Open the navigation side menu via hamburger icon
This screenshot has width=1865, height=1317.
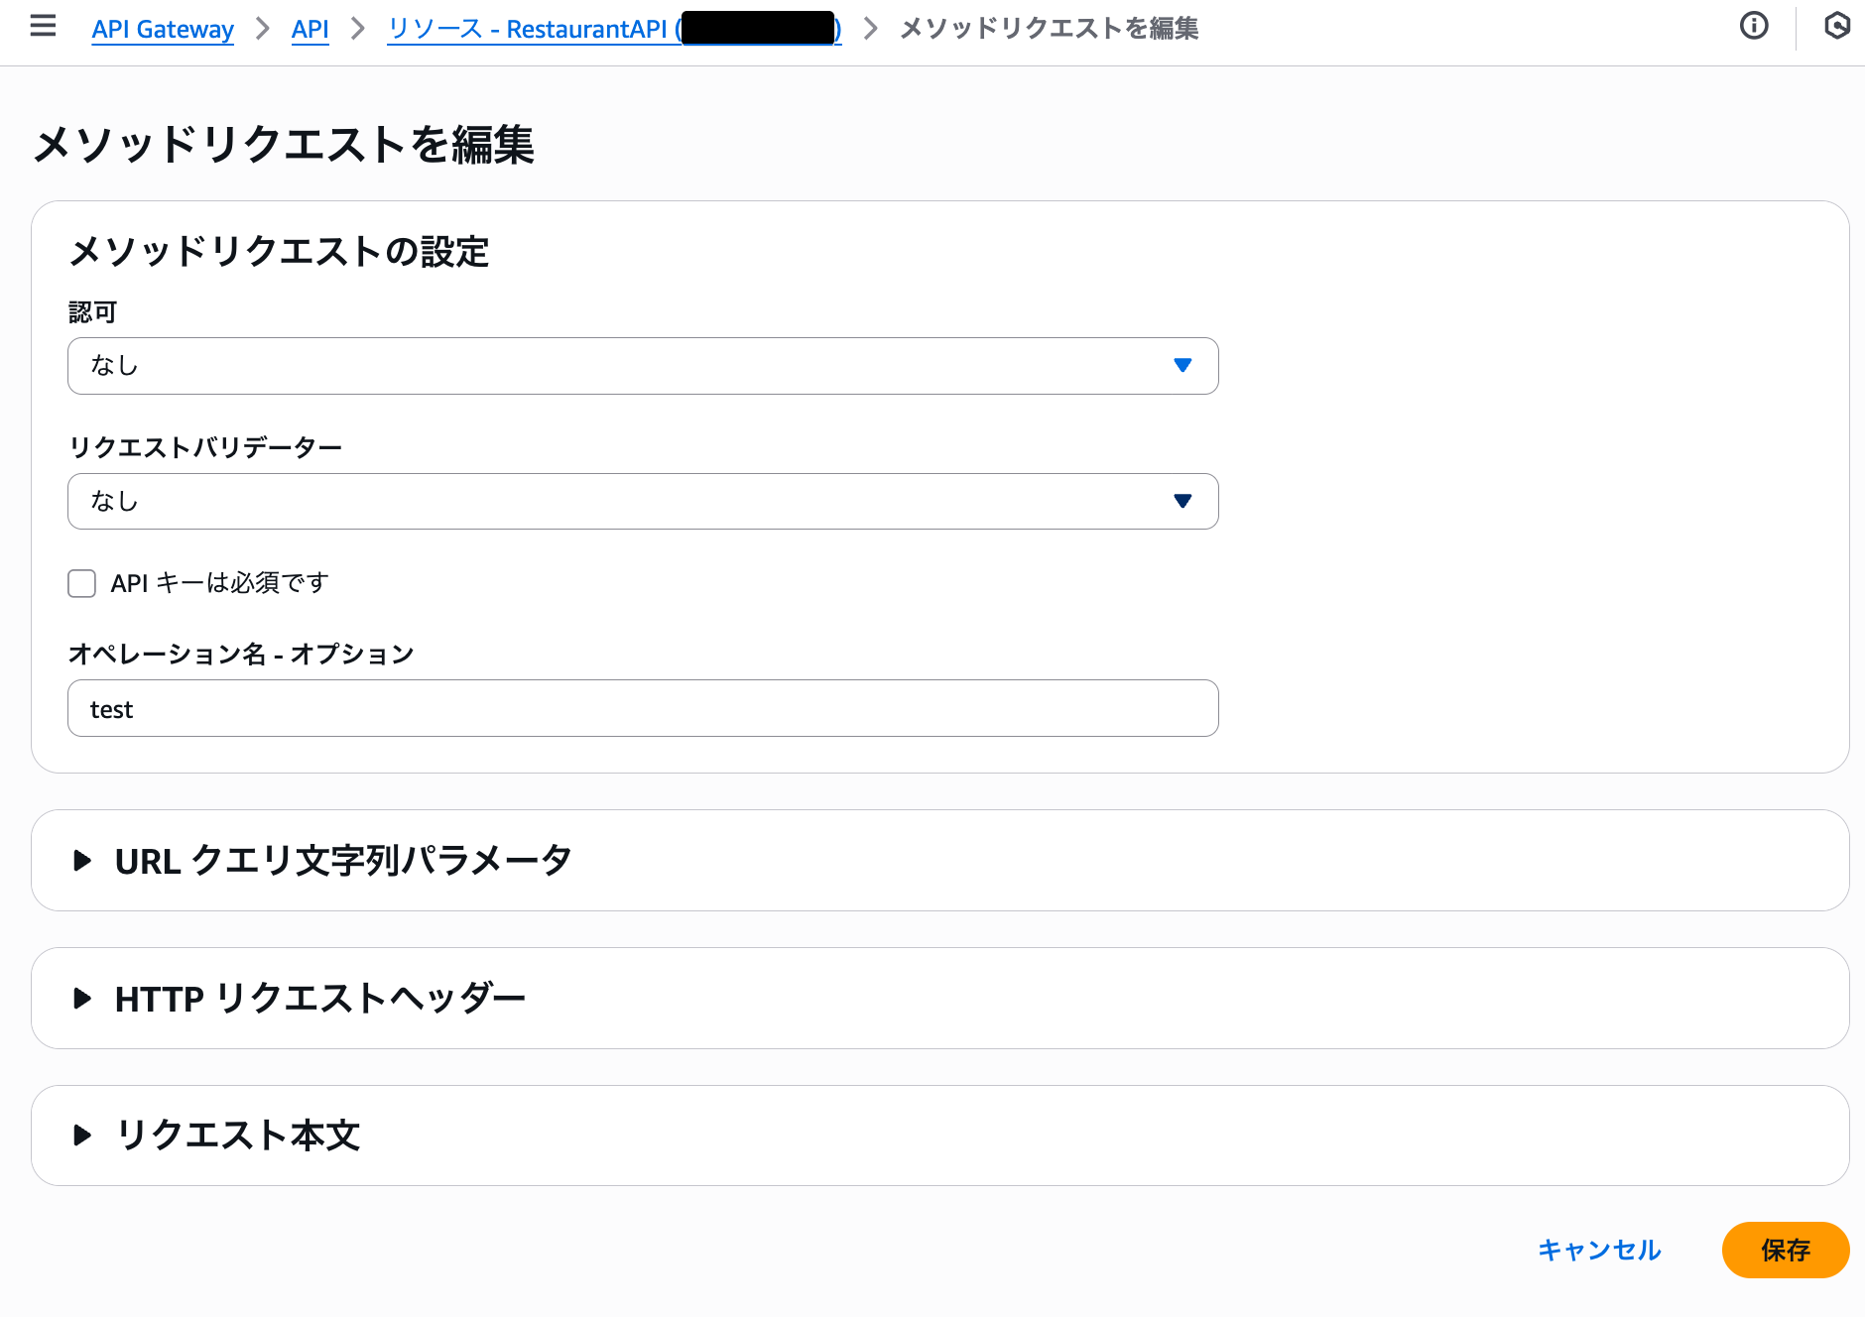(x=42, y=27)
